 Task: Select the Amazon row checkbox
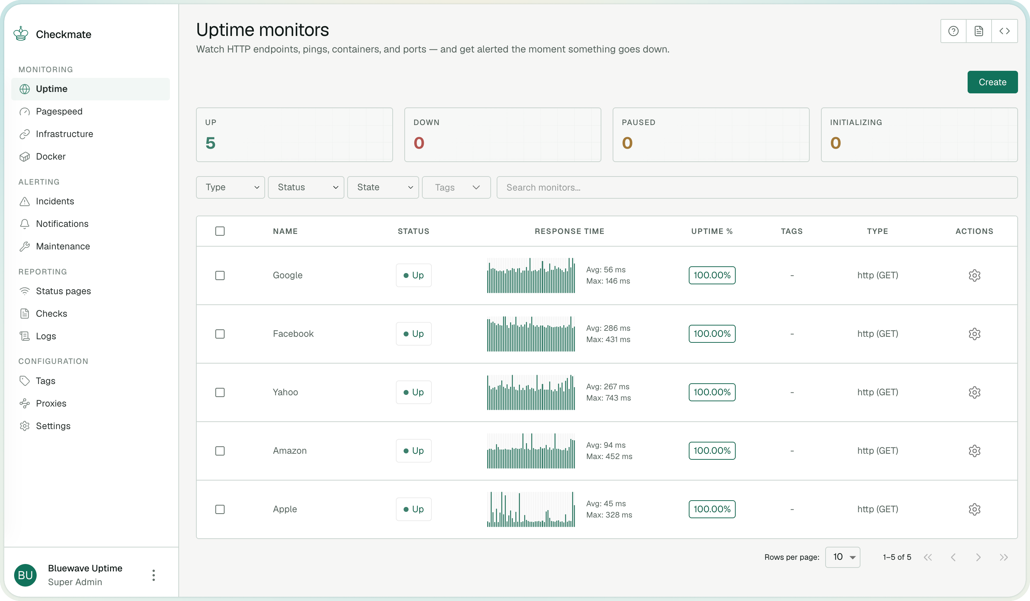pyautogui.click(x=220, y=451)
